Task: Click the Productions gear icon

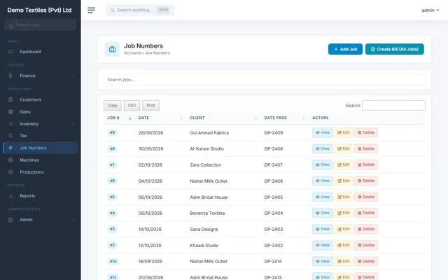Action: 10,172
